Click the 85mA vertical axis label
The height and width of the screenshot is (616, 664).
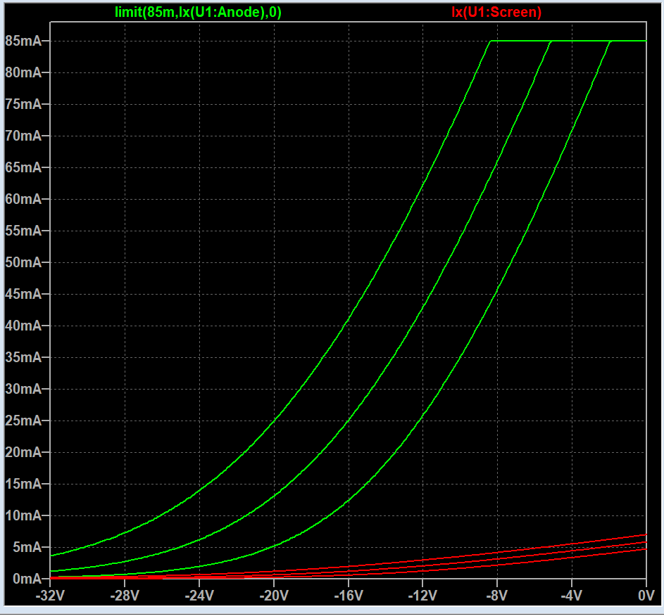click(x=23, y=41)
